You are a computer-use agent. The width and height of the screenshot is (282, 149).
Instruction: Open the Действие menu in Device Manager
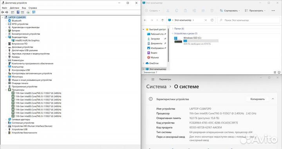14,8
